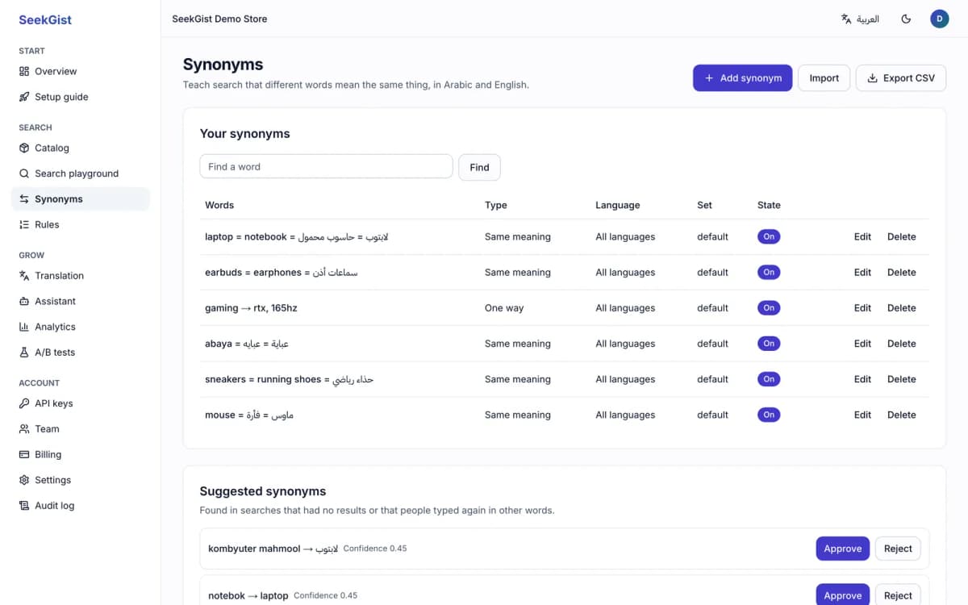Click the One way type cell
968x605 pixels.
(504, 308)
